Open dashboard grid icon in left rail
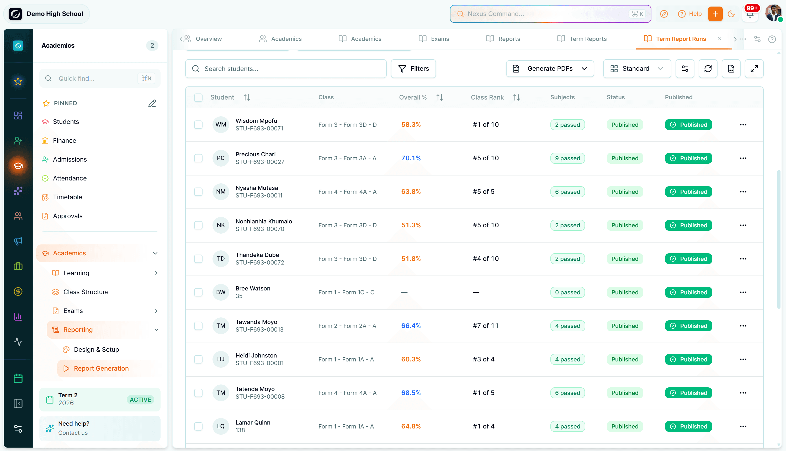 click(18, 115)
